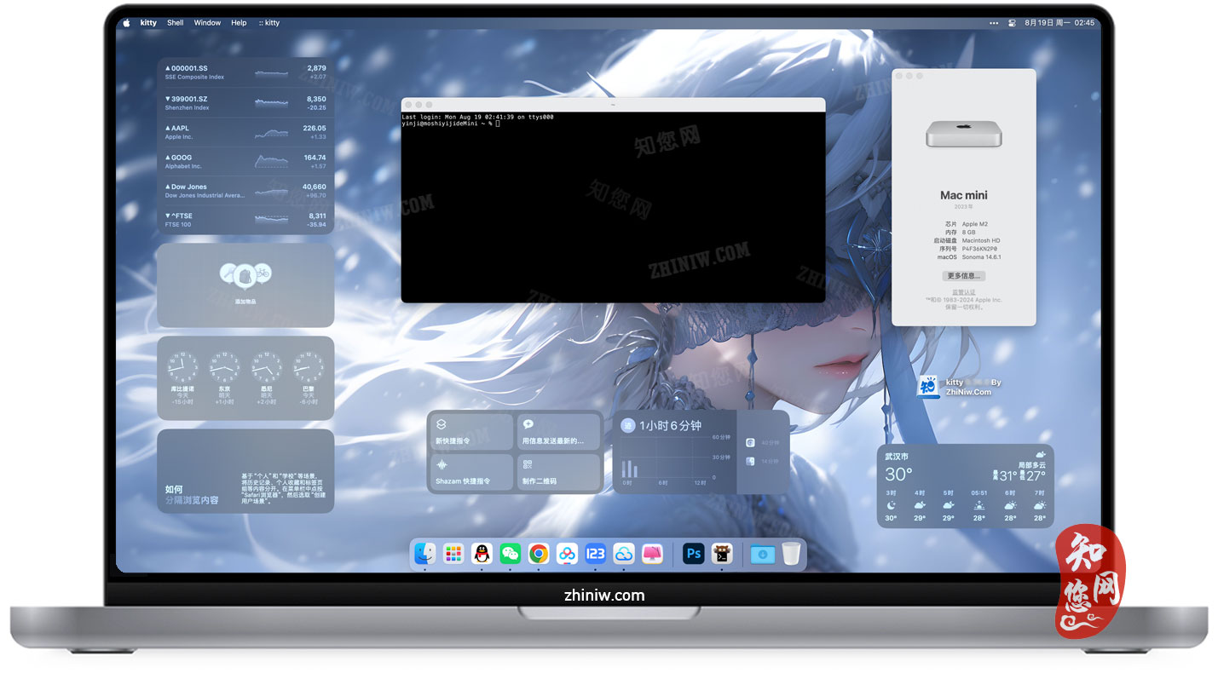Viewport: 1218px width, 679px height.
Task: Open the Apple menu
Action: pyautogui.click(x=126, y=23)
